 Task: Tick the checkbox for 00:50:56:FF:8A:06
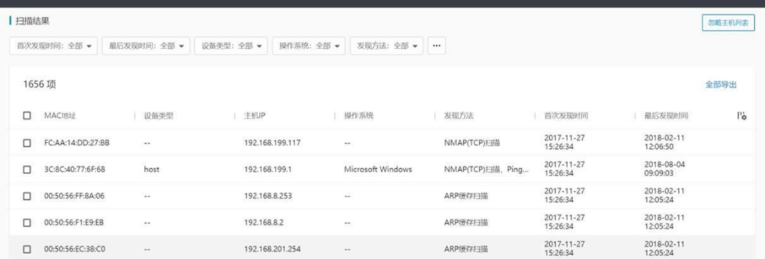pyautogui.click(x=27, y=195)
